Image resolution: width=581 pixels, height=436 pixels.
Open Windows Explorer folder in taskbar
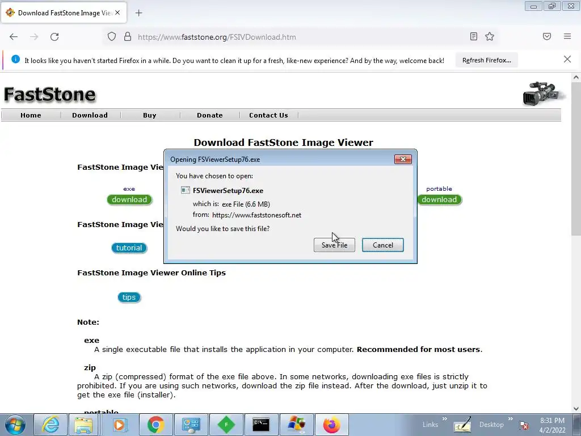coord(84,425)
